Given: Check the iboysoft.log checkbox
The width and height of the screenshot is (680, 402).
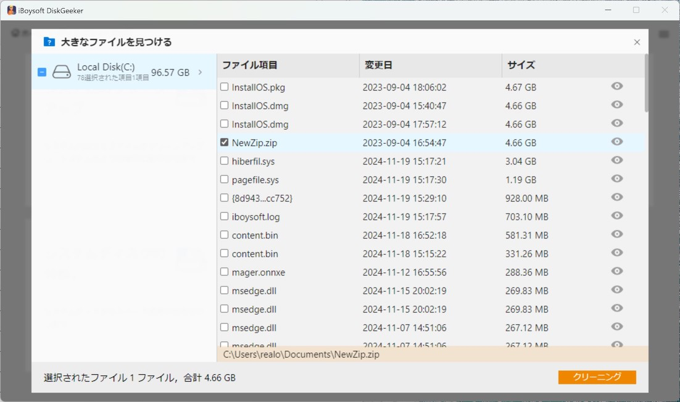Looking at the screenshot, I should (224, 216).
